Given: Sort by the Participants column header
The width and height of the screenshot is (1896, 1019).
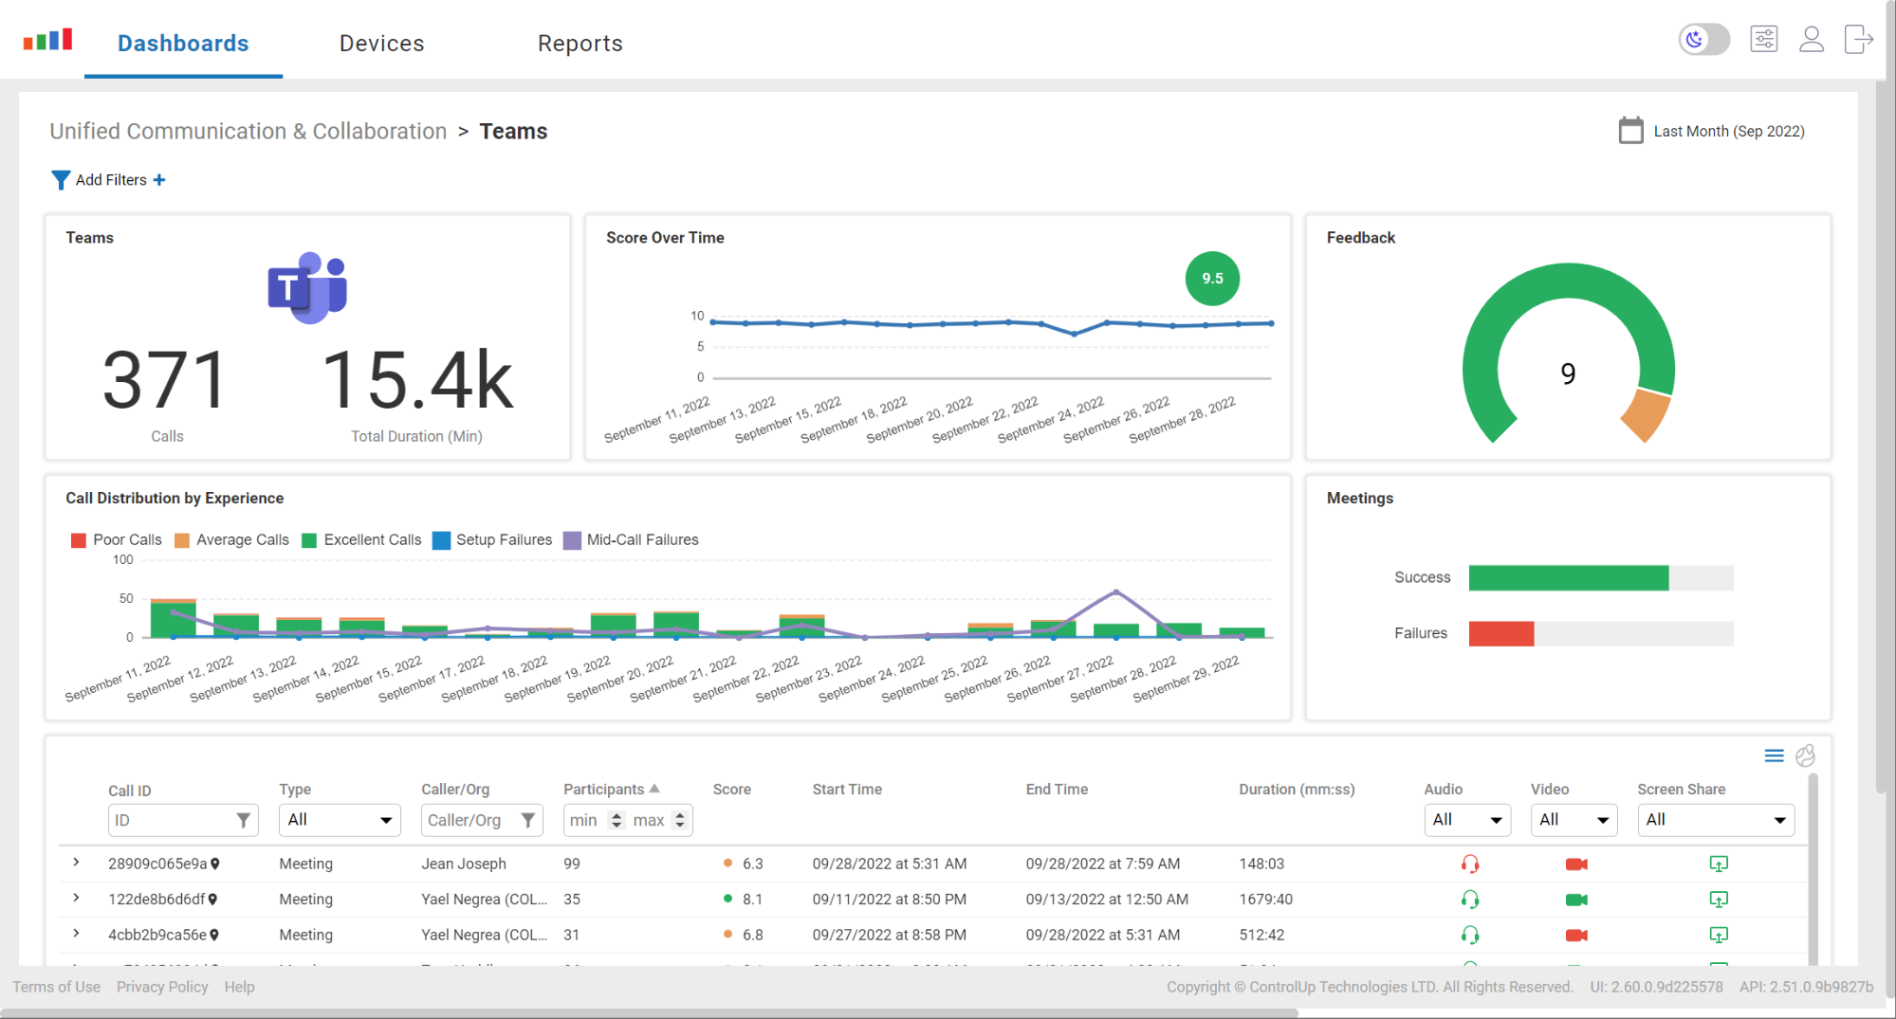Looking at the screenshot, I should 611,790.
